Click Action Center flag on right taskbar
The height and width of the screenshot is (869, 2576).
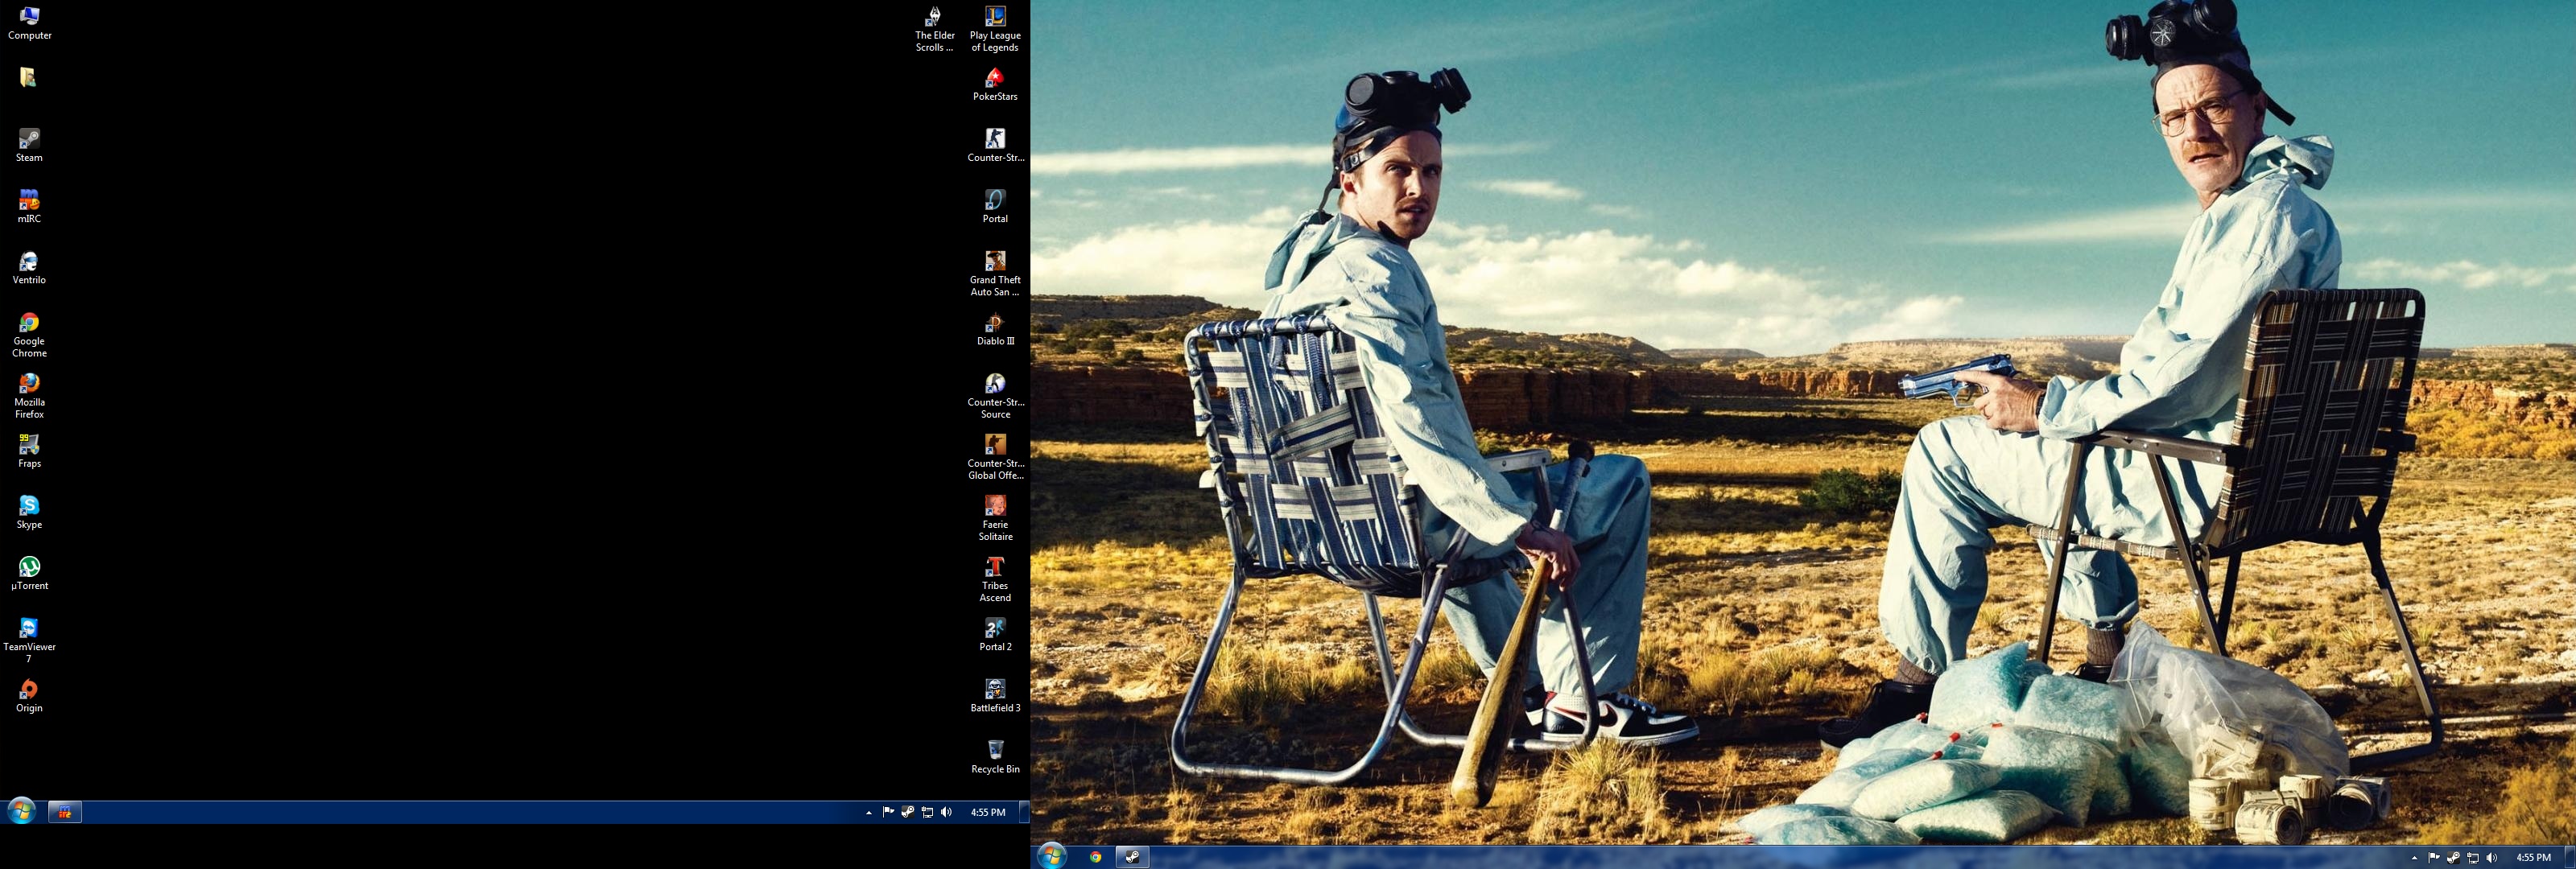[2433, 857]
